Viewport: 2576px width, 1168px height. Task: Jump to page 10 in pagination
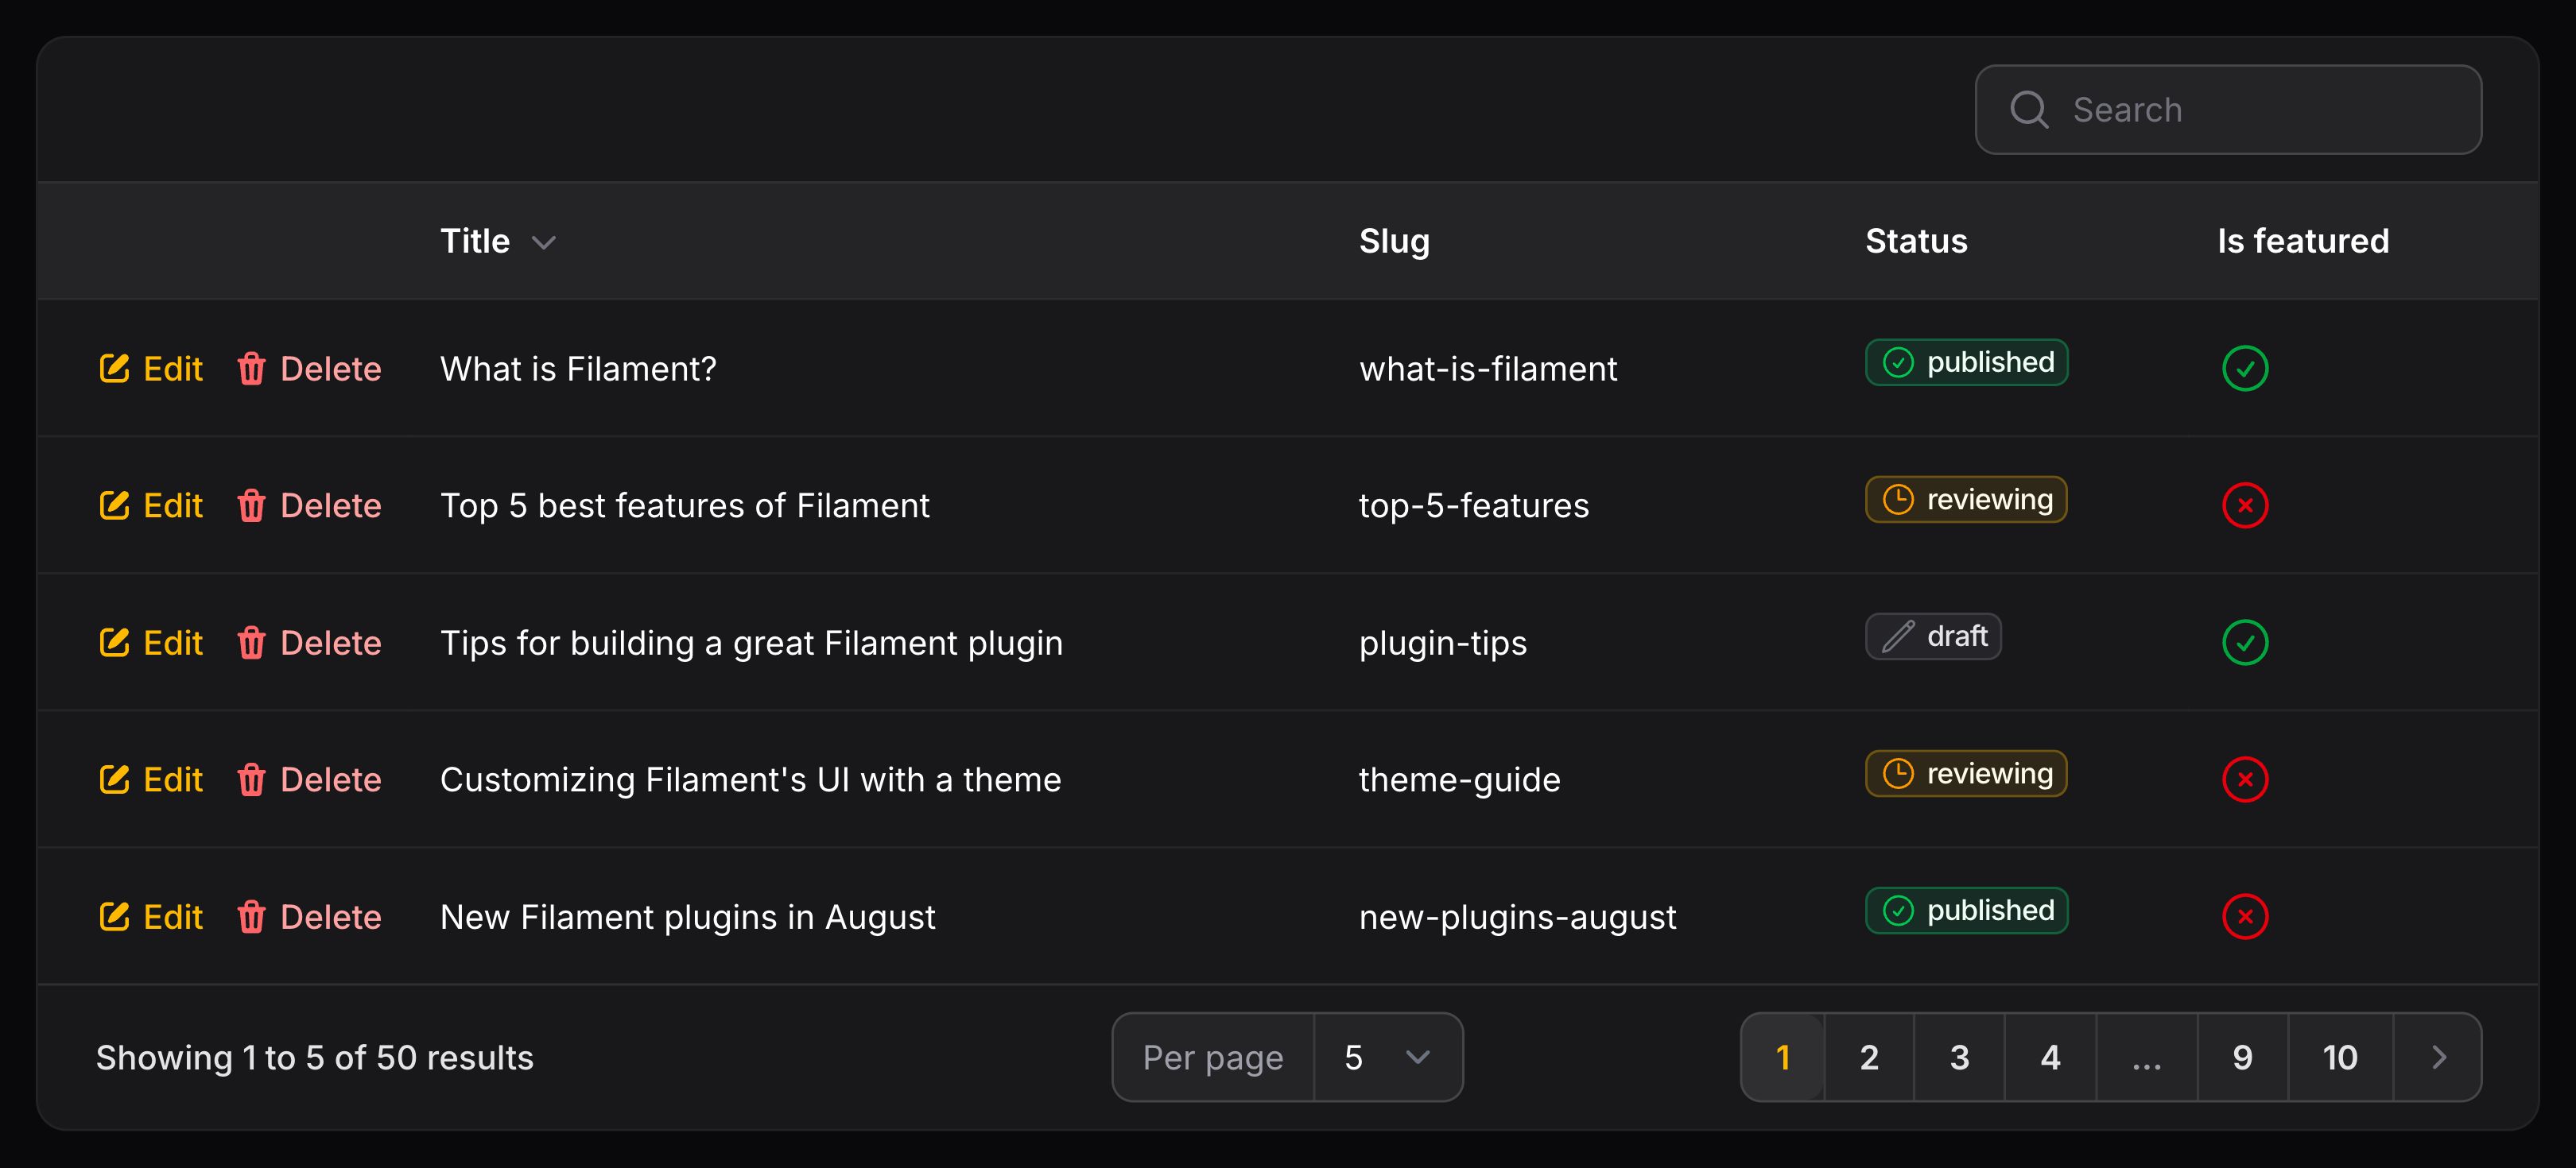click(2339, 1057)
